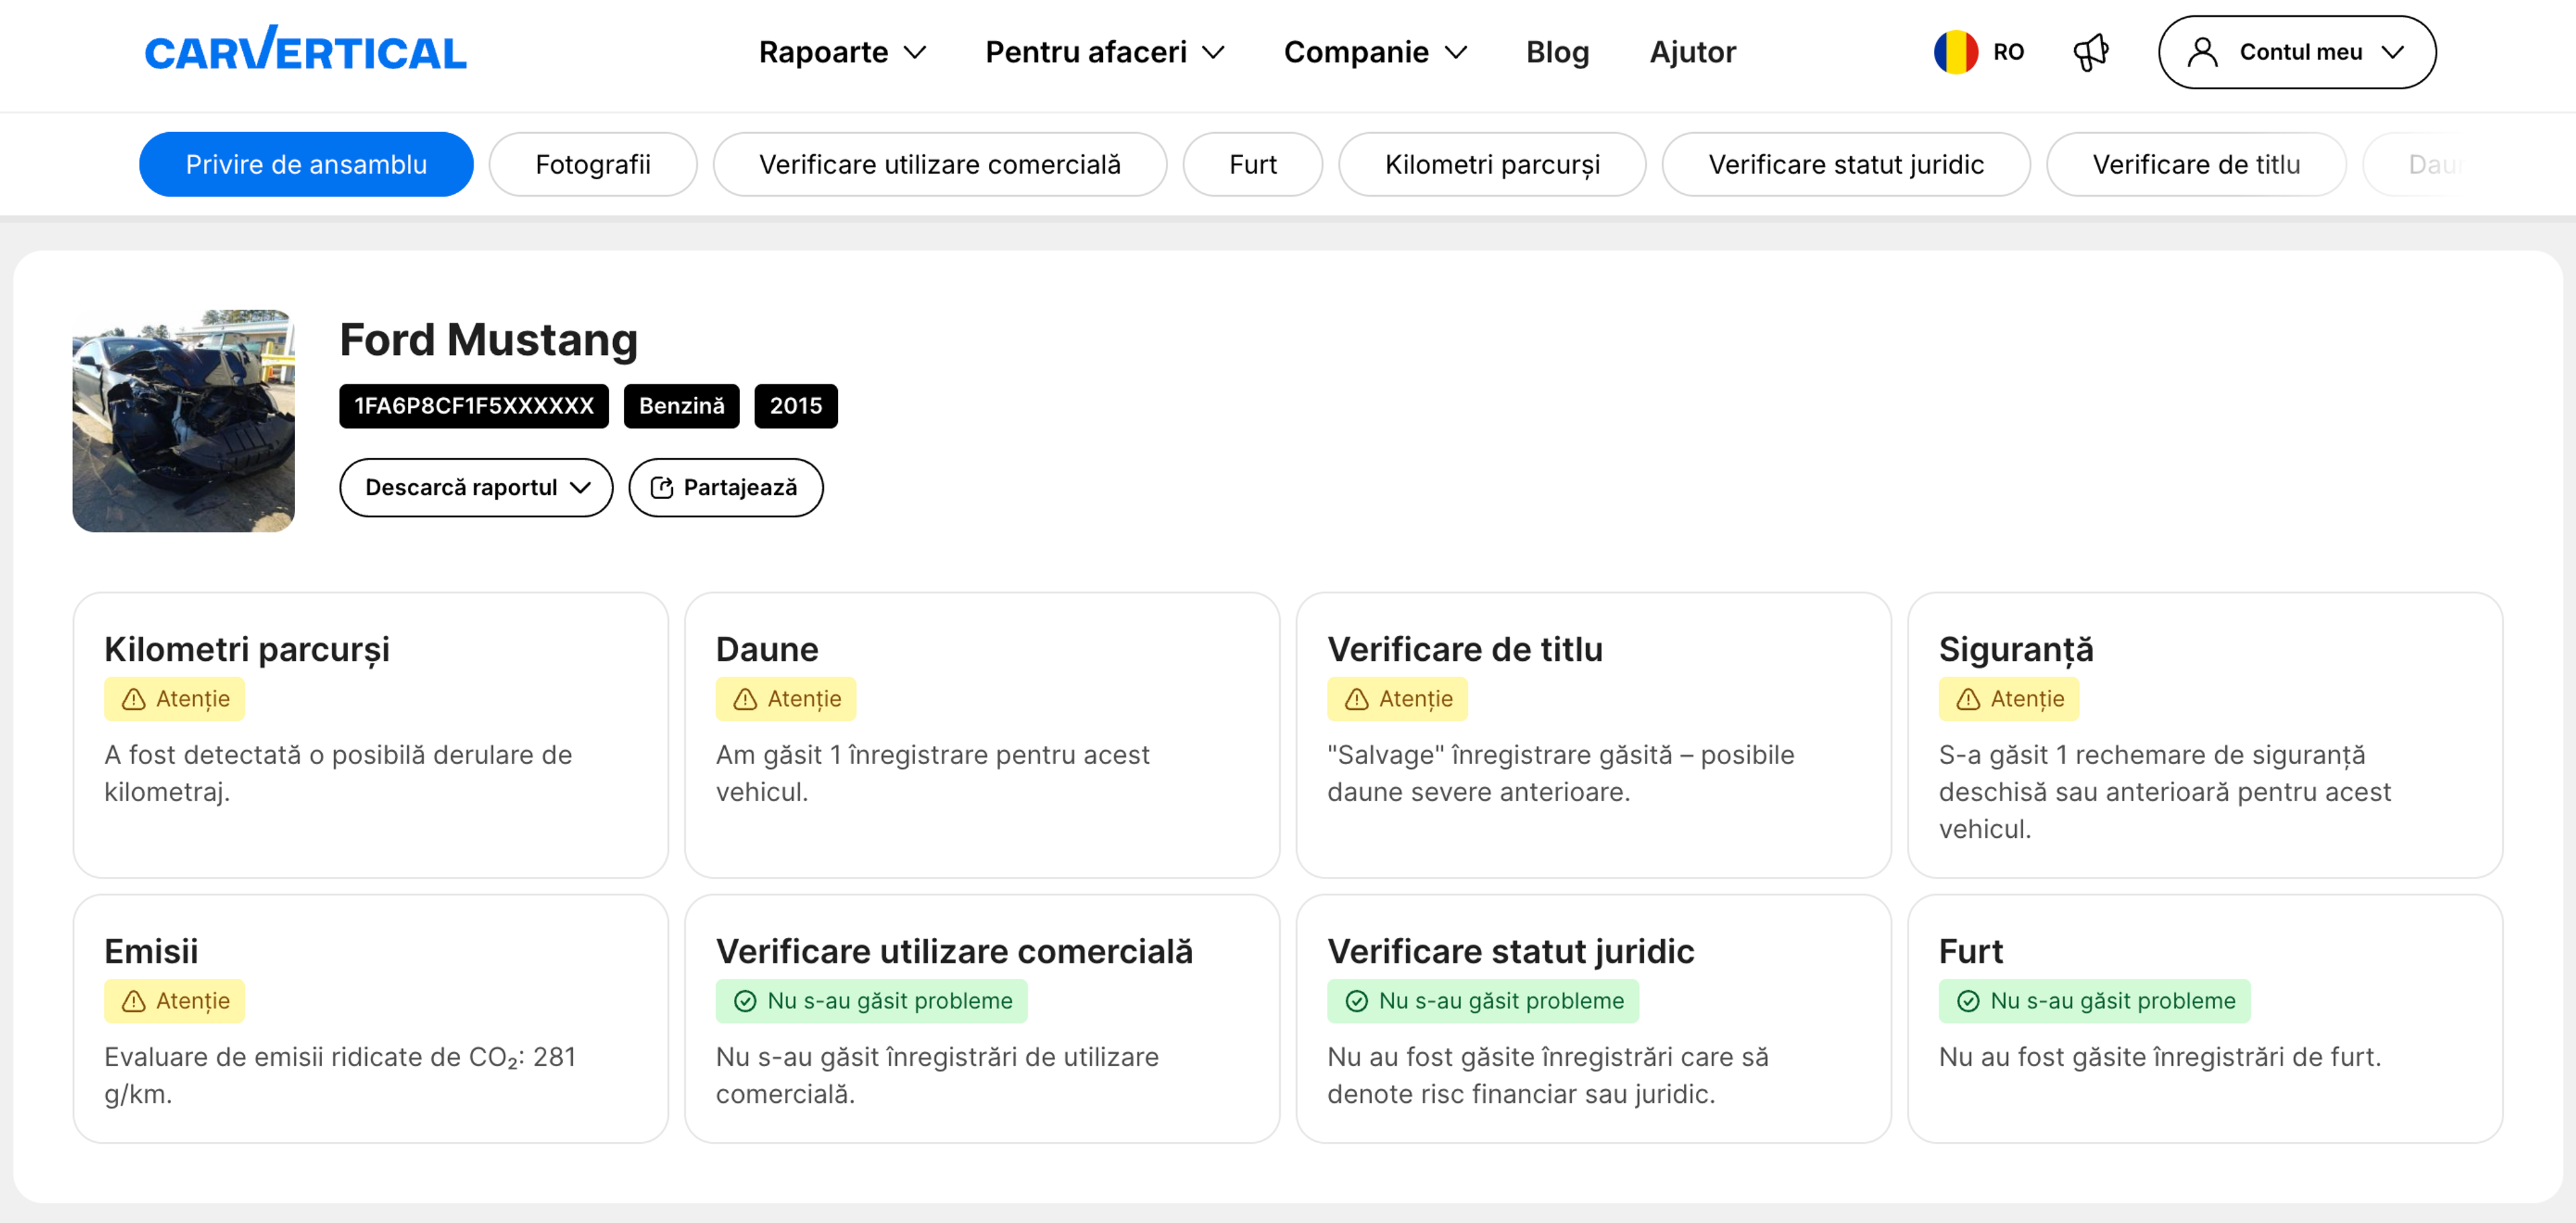Select the Kilometri parcurși tab
This screenshot has height=1223, width=2576.
tap(1491, 165)
